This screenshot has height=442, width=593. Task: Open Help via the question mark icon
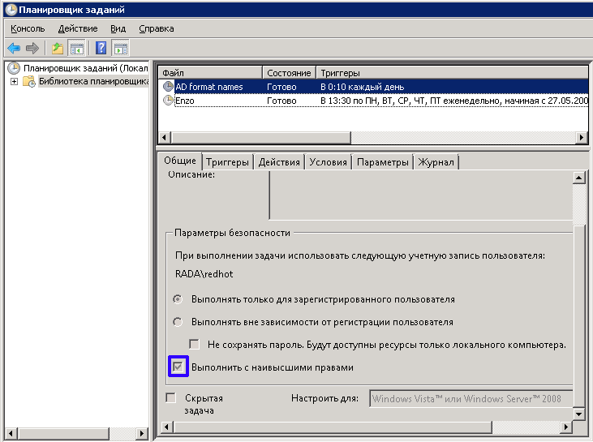(101, 48)
